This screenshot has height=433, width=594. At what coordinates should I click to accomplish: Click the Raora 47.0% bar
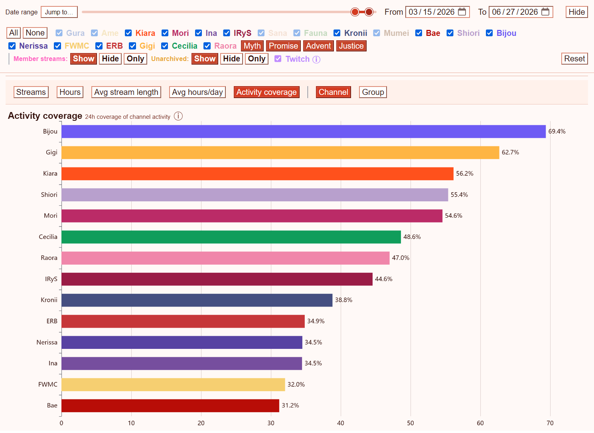pos(225,258)
